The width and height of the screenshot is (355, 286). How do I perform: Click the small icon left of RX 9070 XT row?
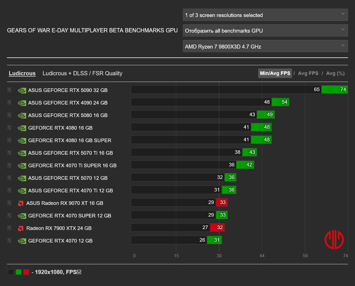pos(9,203)
